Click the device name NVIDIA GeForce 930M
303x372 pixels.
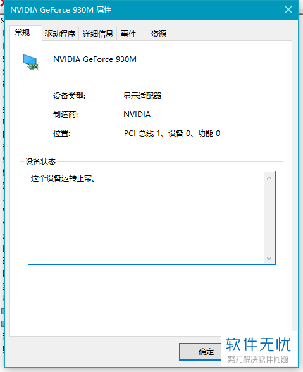point(95,59)
